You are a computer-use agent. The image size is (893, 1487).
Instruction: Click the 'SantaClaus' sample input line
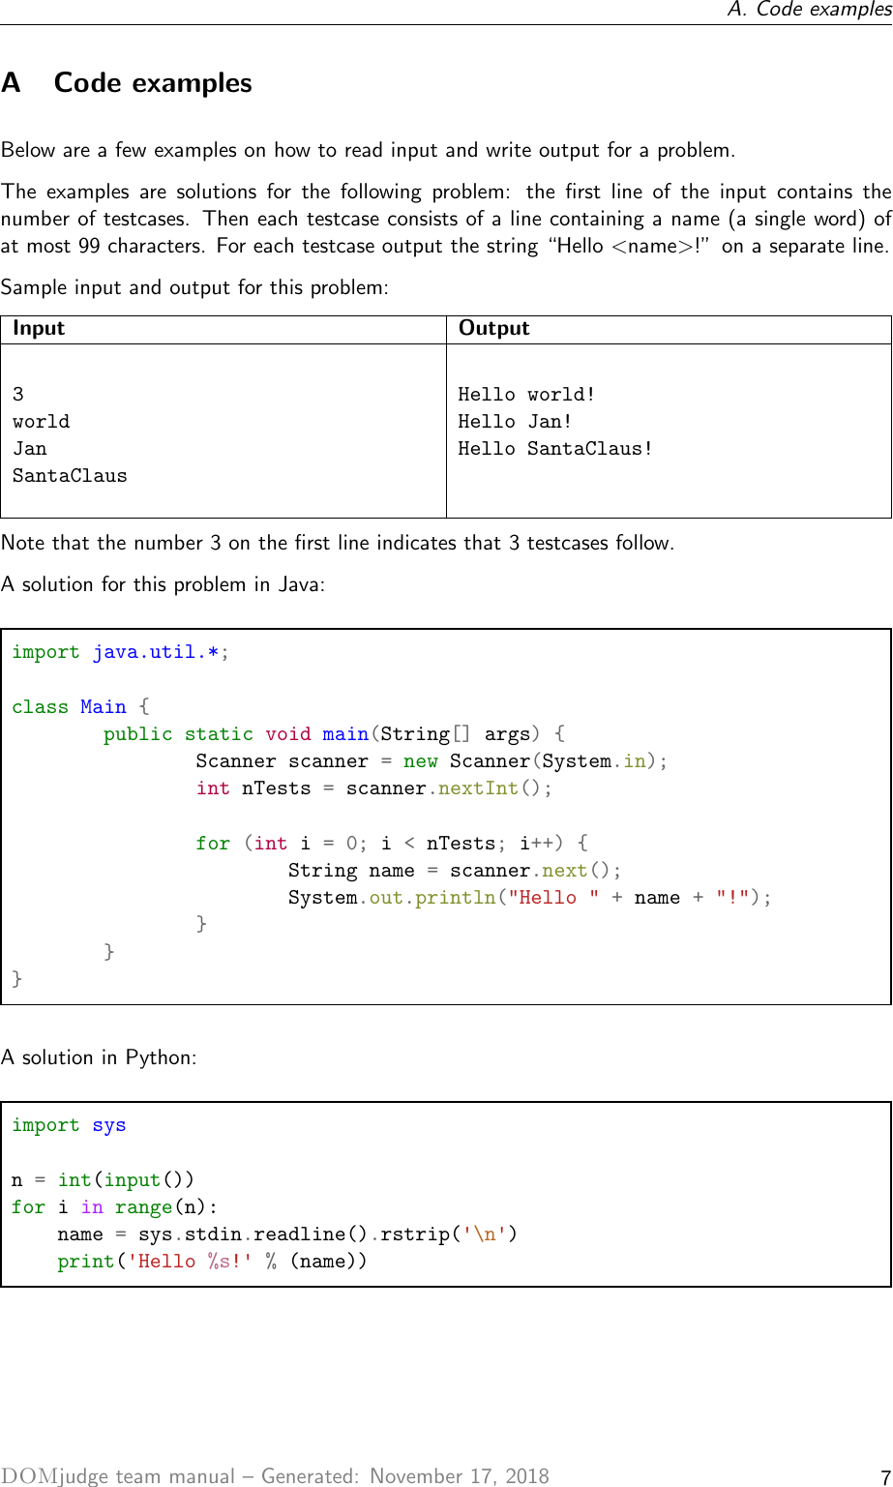[70, 476]
